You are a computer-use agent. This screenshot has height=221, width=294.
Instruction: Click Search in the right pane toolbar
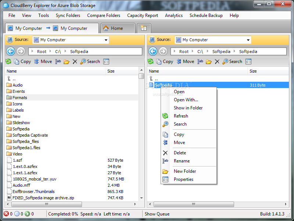(232, 62)
